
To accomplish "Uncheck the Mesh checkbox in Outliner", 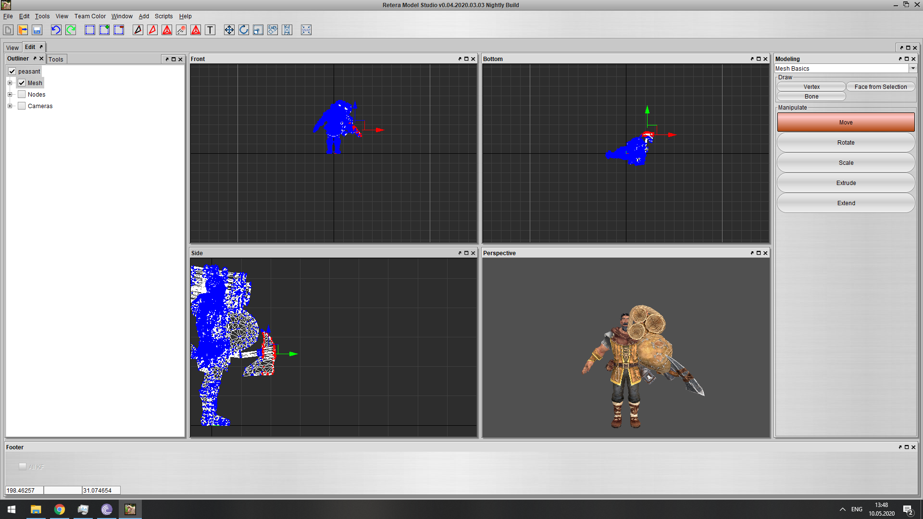I will tap(22, 83).
